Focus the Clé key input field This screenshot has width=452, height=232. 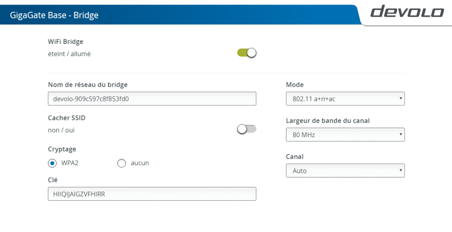pyautogui.click(x=152, y=194)
